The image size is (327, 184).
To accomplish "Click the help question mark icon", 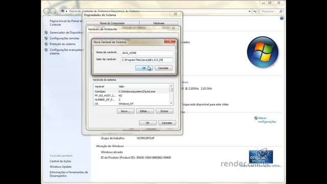I will point(282,18).
